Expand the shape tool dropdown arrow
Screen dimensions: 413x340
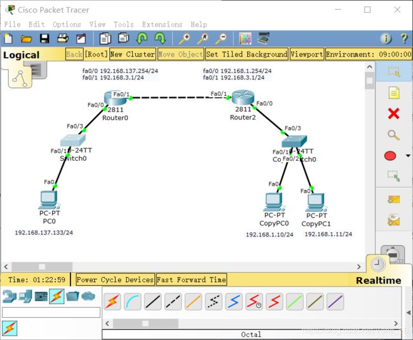[408, 156]
